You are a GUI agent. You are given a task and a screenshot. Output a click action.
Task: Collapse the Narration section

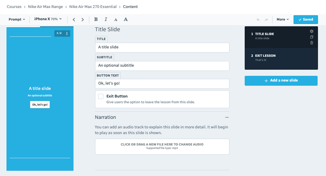[227, 117]
